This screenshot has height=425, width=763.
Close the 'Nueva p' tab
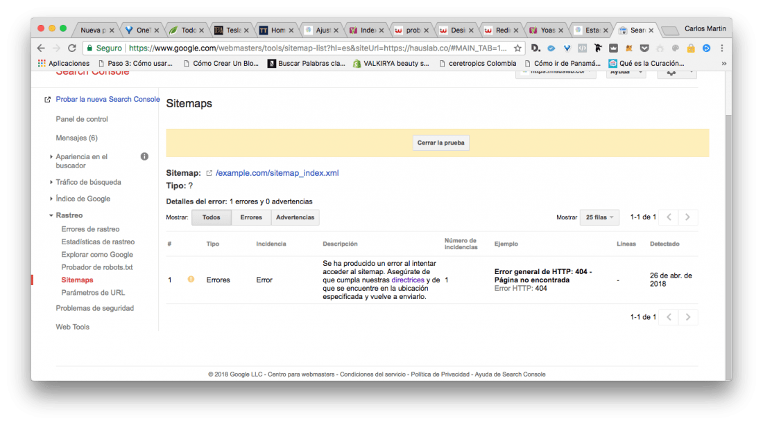point(112,30)
